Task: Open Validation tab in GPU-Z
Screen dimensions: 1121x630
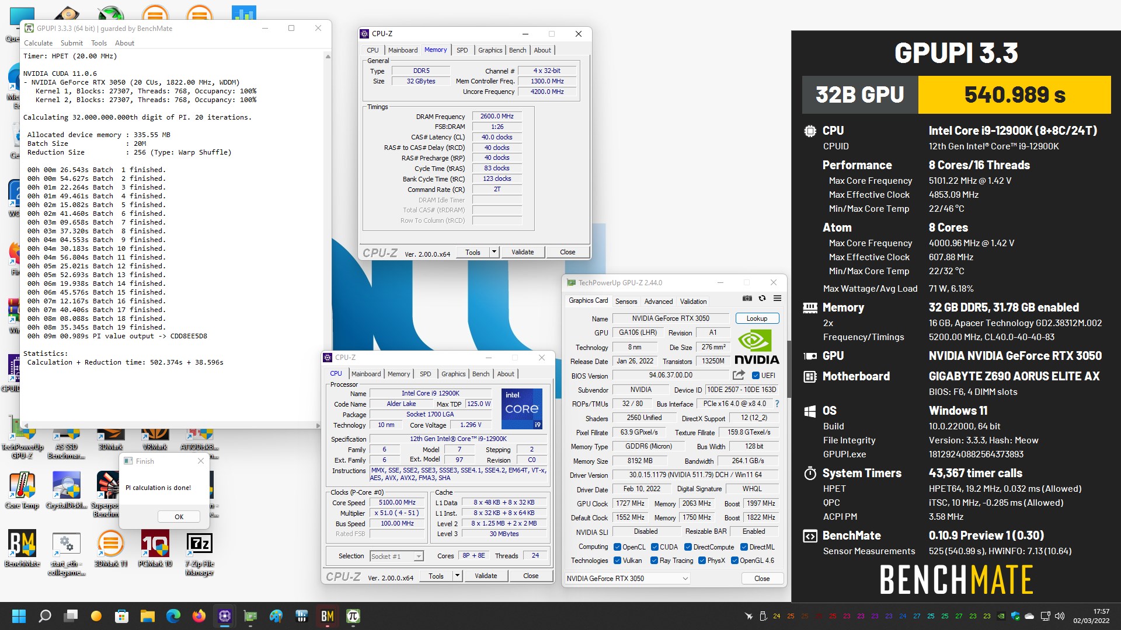Action: click(693, 302)
